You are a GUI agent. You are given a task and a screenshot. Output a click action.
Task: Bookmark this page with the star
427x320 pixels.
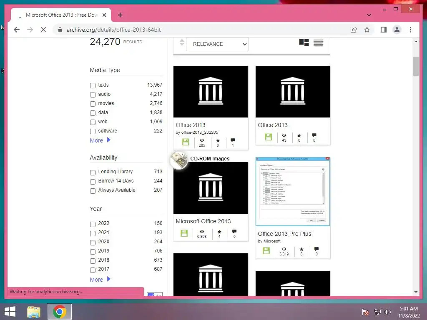click(x=367, y=30)
